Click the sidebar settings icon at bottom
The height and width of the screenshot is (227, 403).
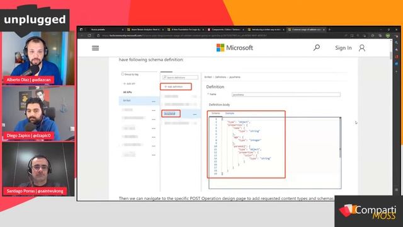[396, 190]
